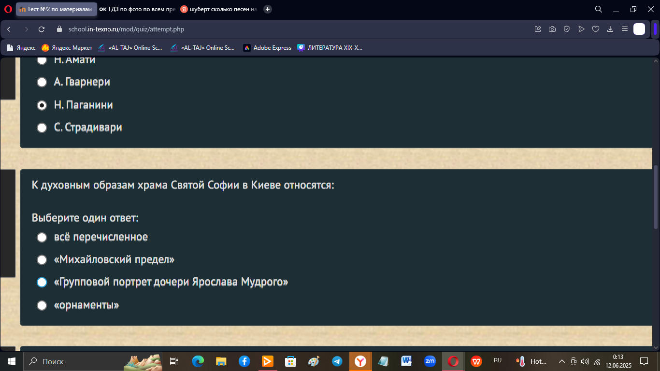Open the downloads icon in toolbar
Screen dimensions: 660x371
[x=610, y=29]
